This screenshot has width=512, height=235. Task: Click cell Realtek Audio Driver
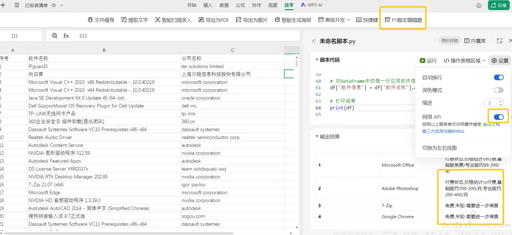tap(104, 137)
